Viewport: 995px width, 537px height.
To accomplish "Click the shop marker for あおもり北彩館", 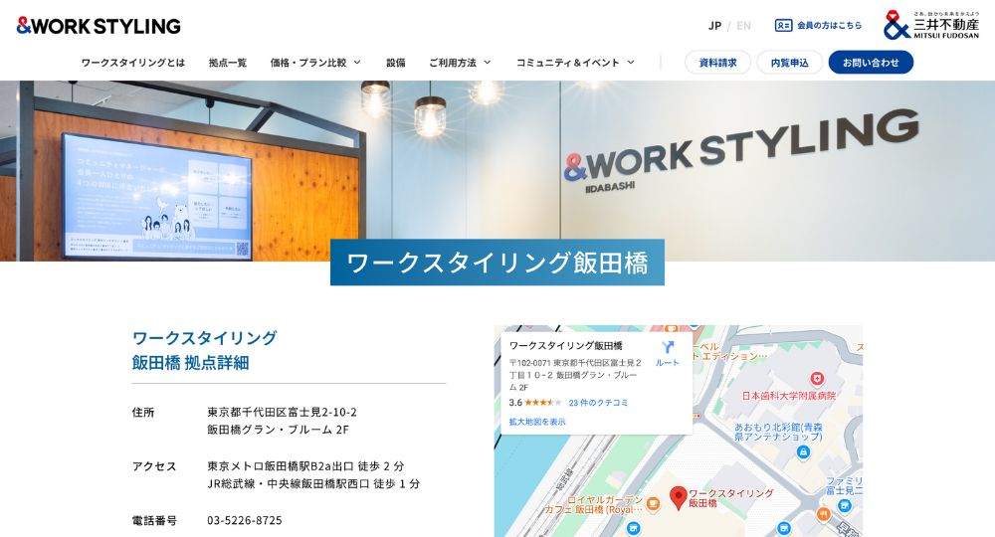I will pos(803,452).
